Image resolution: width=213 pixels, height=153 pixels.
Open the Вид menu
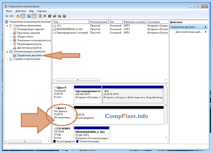(31, 11)
